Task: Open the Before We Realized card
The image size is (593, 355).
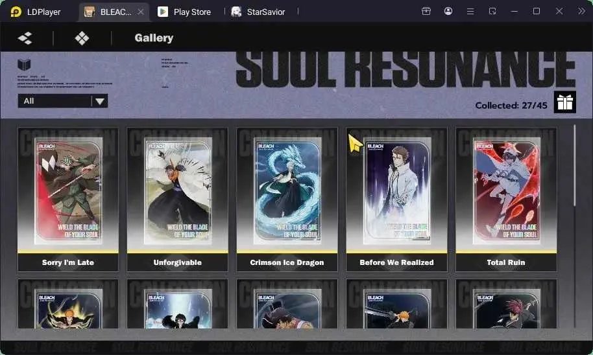Action: click(396, 200)
